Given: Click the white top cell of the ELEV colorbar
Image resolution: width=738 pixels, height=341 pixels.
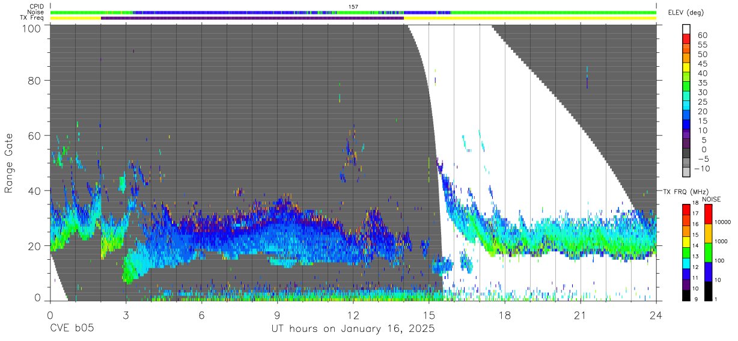Looking at the screenshot, I should [x=687, y=29].
